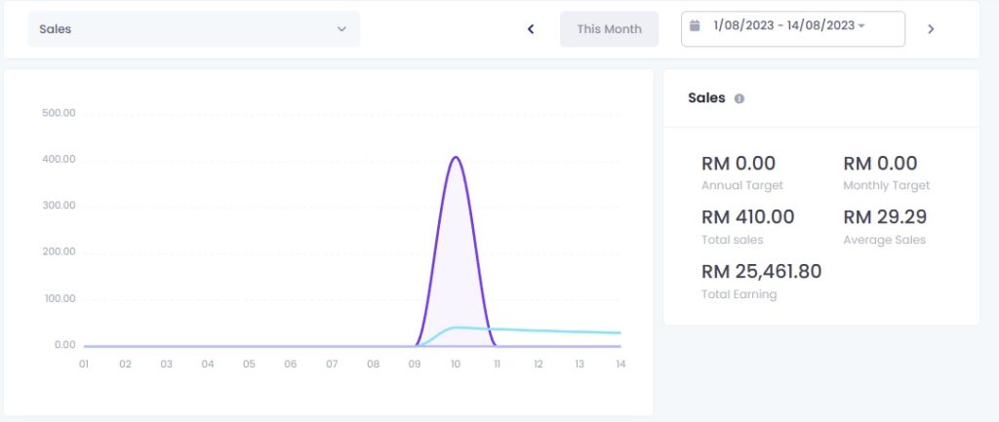Select the RM 410.00 Total sales figure
The width and height of the screenshot is (999, 422).
748,217
